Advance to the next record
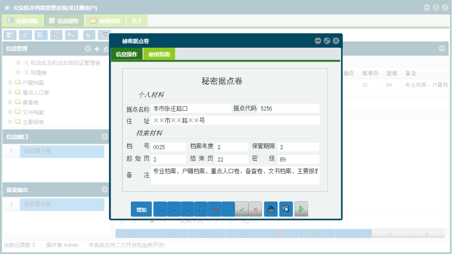 point(188,209)
